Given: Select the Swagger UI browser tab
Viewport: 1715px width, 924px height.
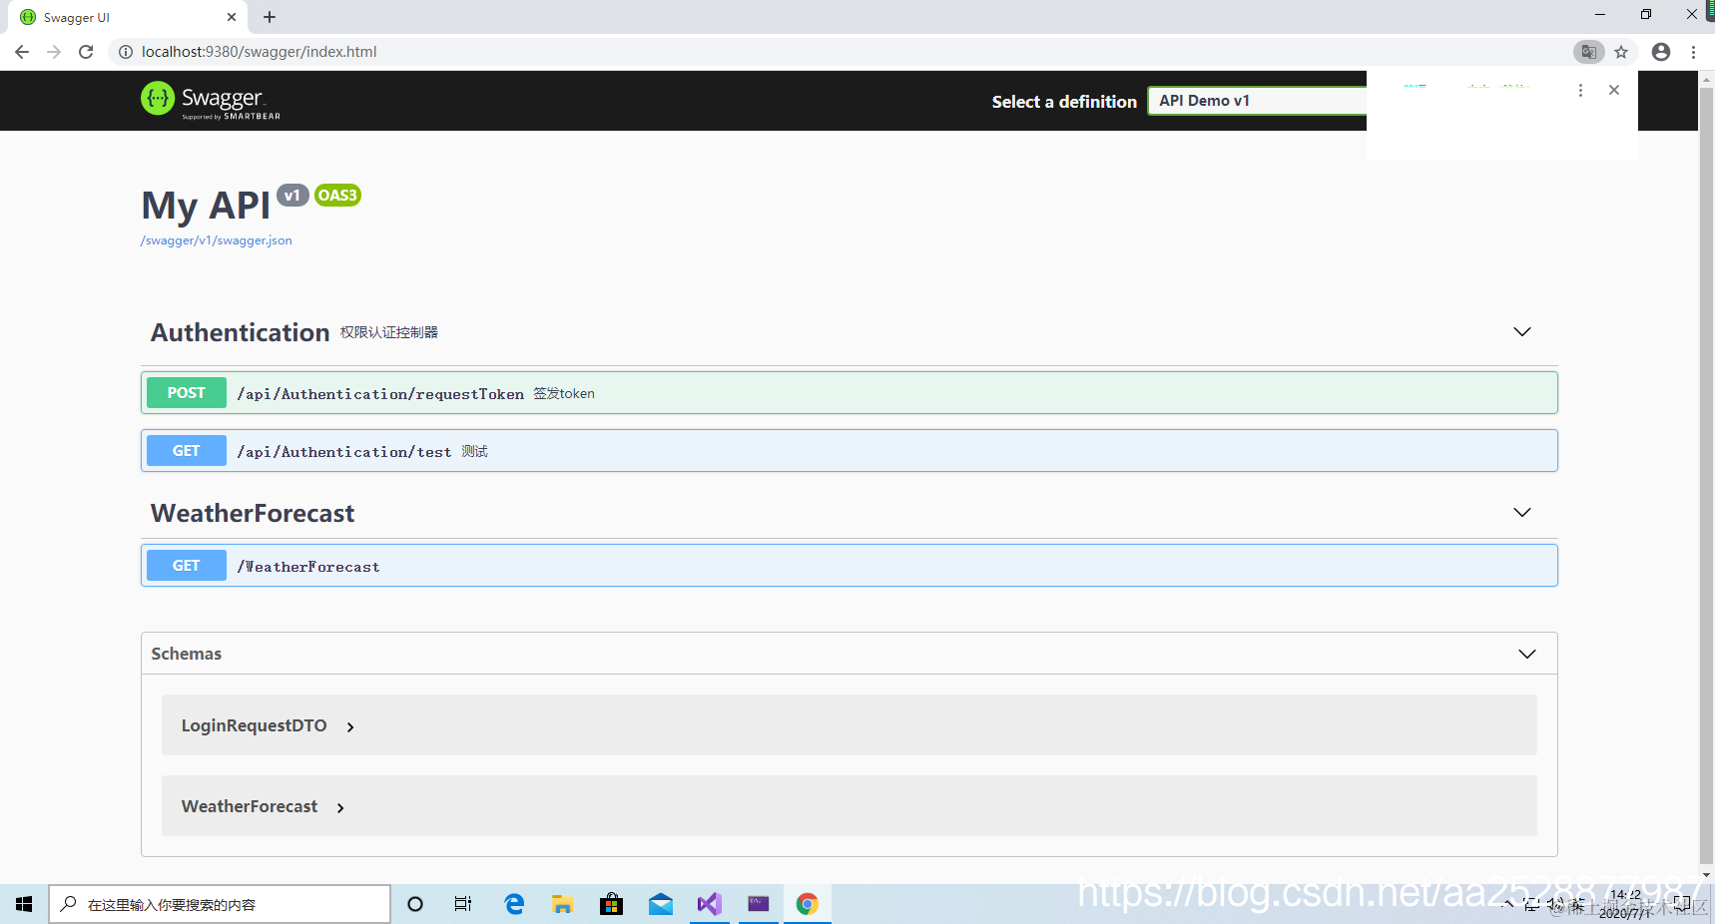Looking at the screenshot, I should pos(128,17).
